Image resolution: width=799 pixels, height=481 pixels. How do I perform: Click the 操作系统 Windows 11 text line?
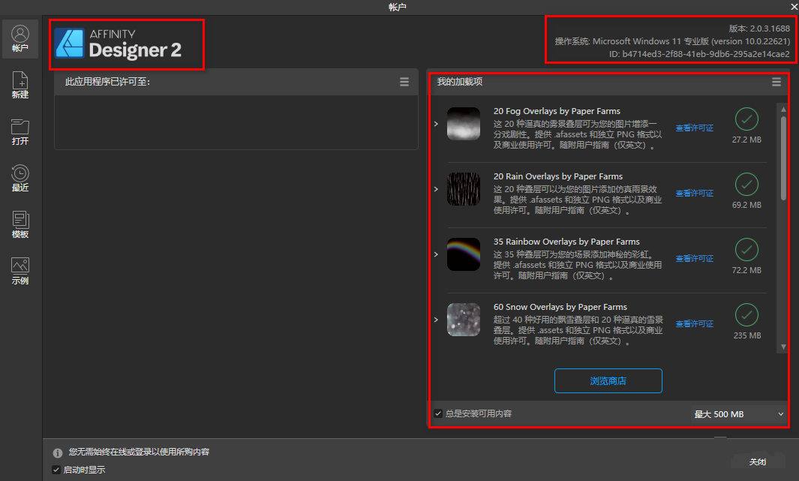[672, 41]
